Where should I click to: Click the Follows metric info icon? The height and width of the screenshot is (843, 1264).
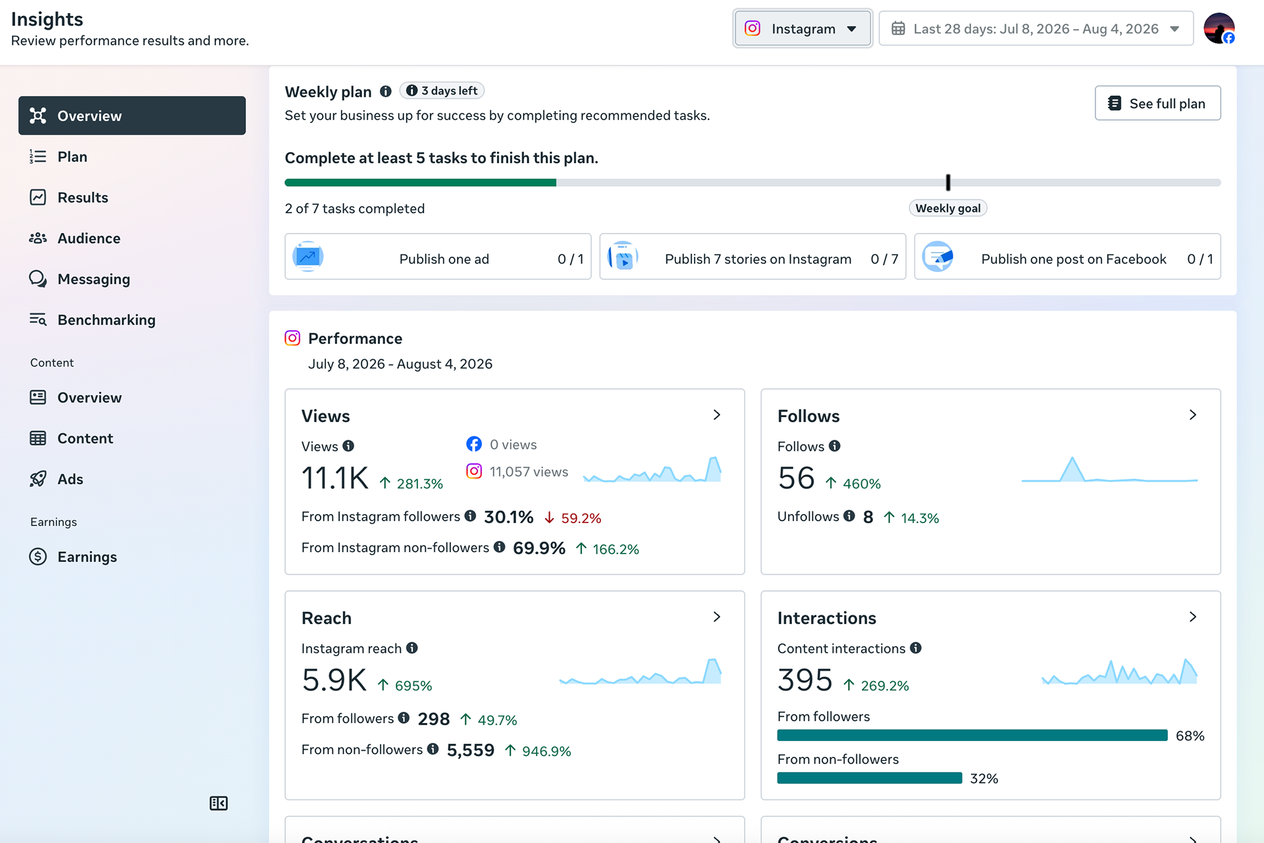(x=834, y=446)
